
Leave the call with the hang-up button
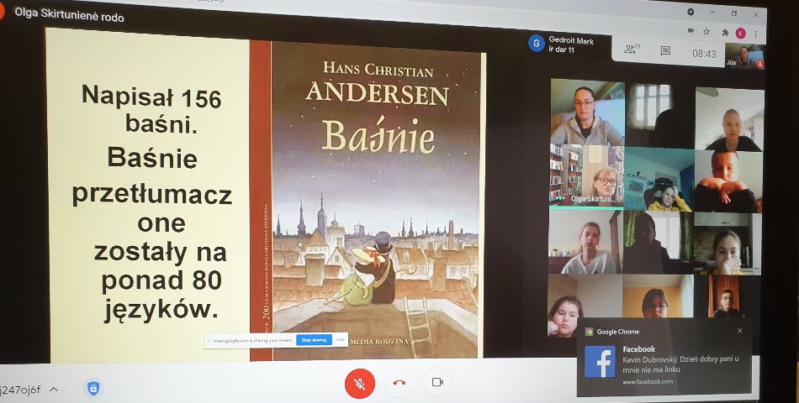tap(399, 383)
